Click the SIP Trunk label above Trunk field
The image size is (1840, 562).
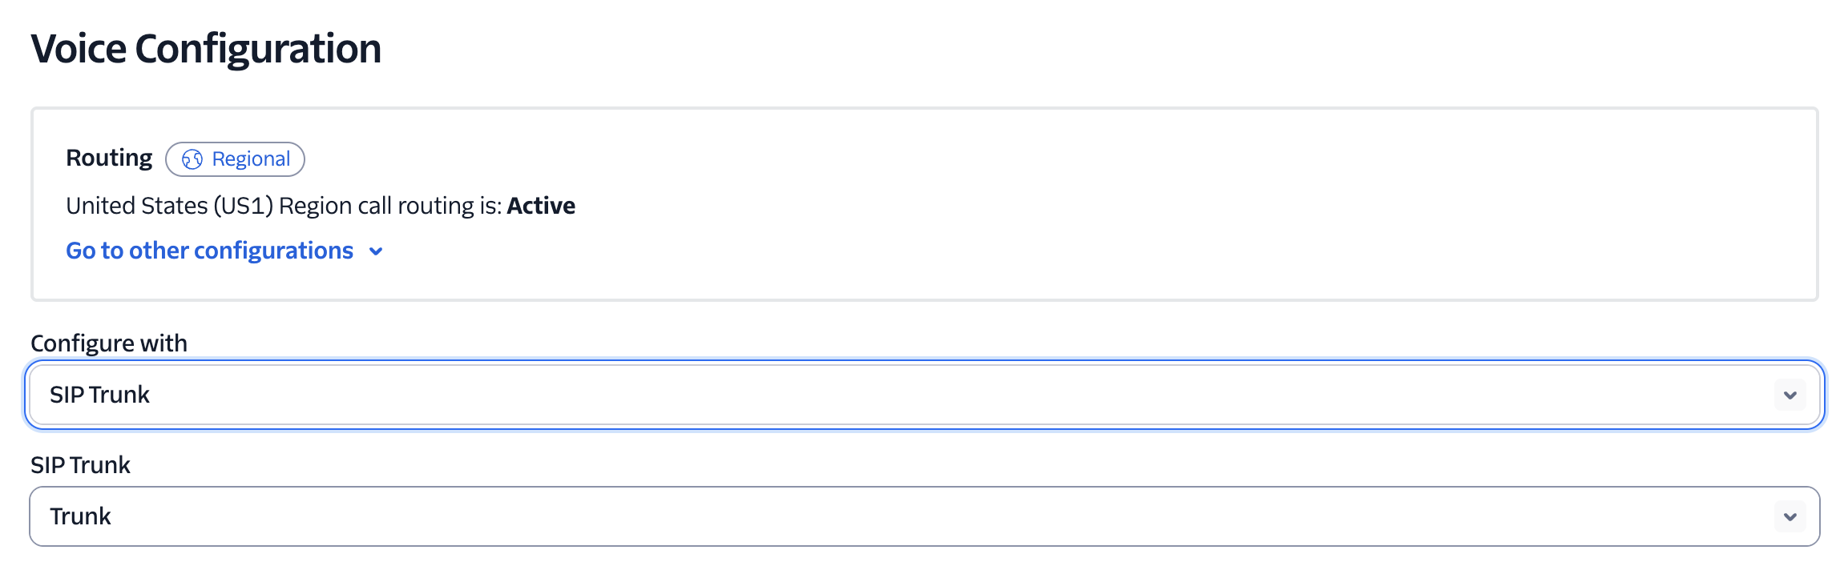80,465
